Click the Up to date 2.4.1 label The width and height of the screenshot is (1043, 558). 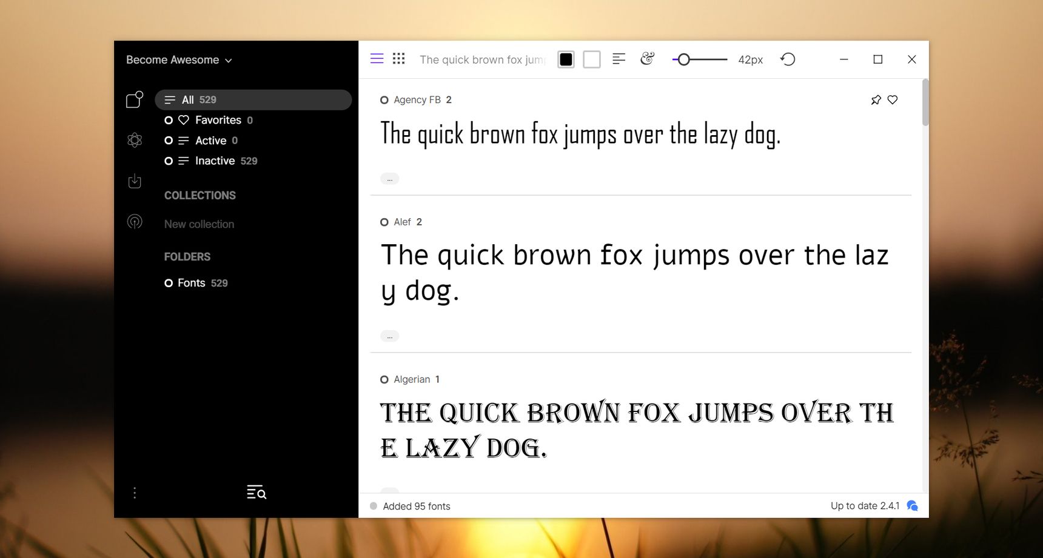pos(865,506)
